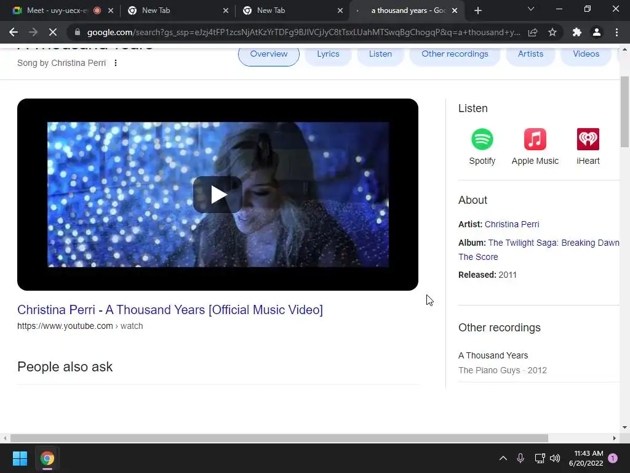Open iHeart listen option

588,147
